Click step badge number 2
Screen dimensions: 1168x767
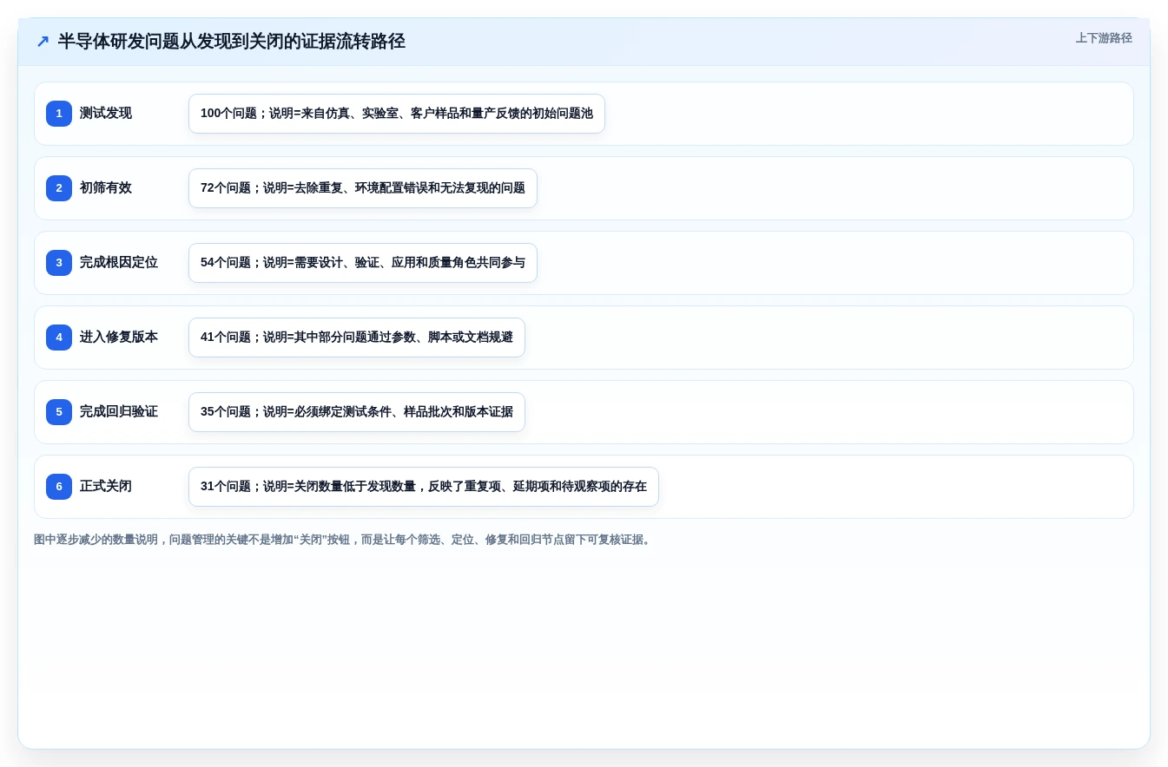click(59, 188)
